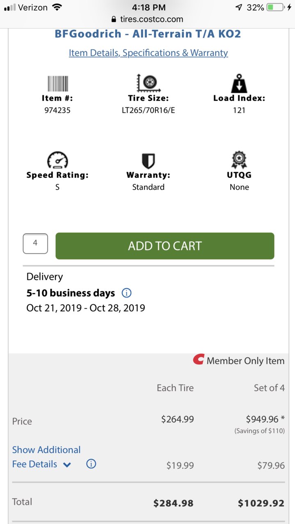
Task: Open Item Details, Specifications & Warranty link
Action: [148, 53]
